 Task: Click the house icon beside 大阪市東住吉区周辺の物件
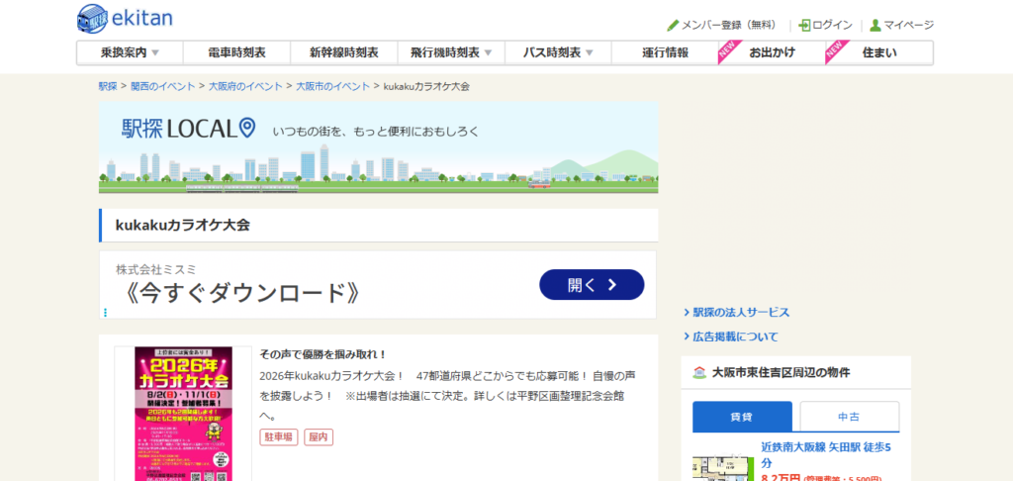699,373
